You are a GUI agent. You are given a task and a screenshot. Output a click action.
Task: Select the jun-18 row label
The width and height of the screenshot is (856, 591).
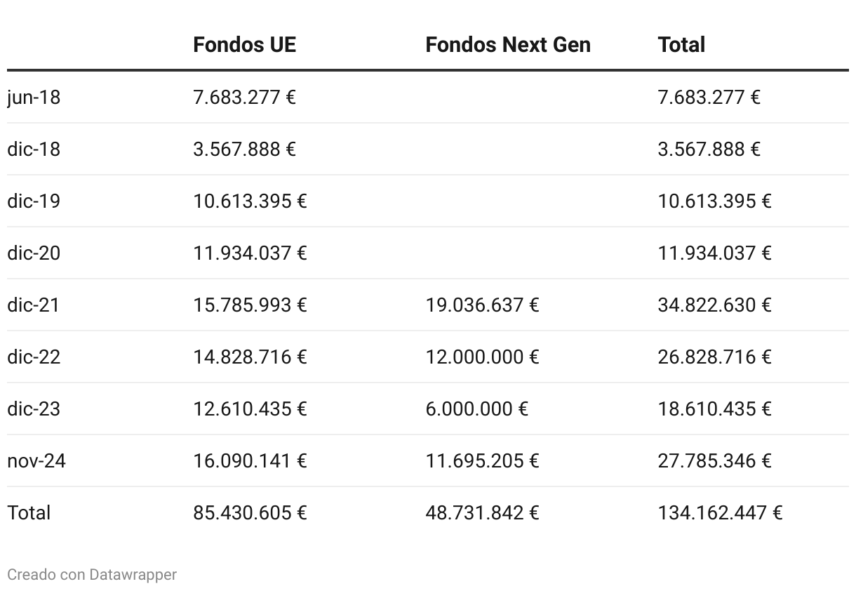point(34,97)
